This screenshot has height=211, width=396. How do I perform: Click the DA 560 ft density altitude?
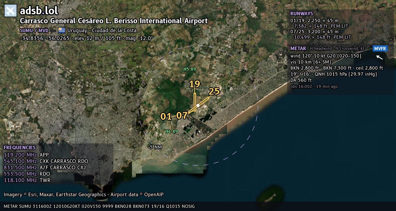coord(301,80)
